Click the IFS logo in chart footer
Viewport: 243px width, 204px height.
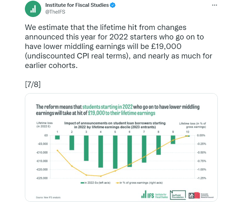point(154,194)
